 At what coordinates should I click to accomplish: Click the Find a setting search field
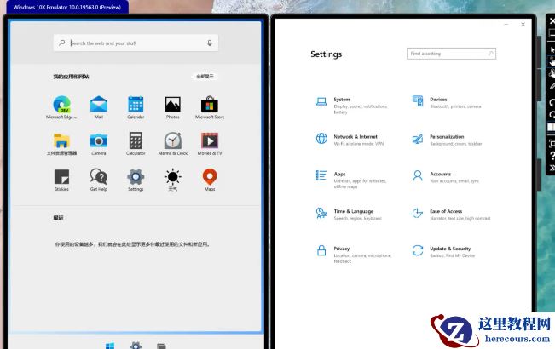(x=451, y=54)
